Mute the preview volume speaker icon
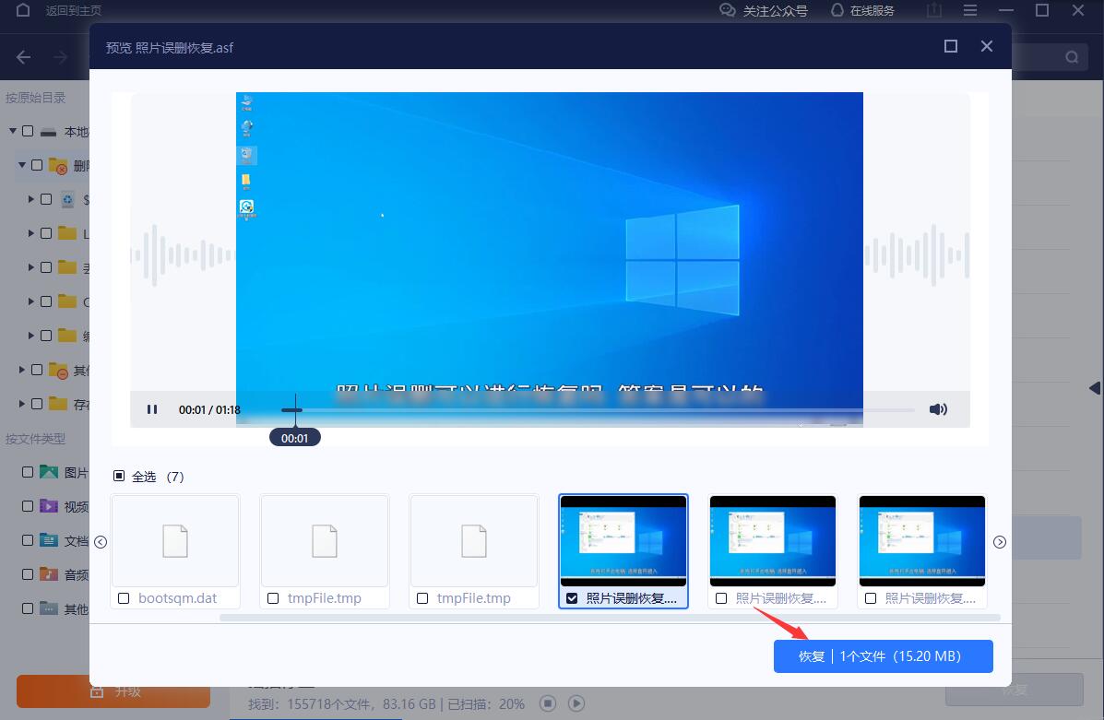Viewport: 1104px width, 720px height. pyautogui.click(x=938, y=409)
